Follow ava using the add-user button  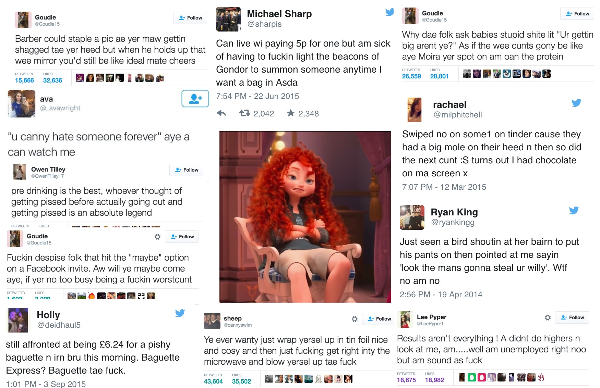195,99
